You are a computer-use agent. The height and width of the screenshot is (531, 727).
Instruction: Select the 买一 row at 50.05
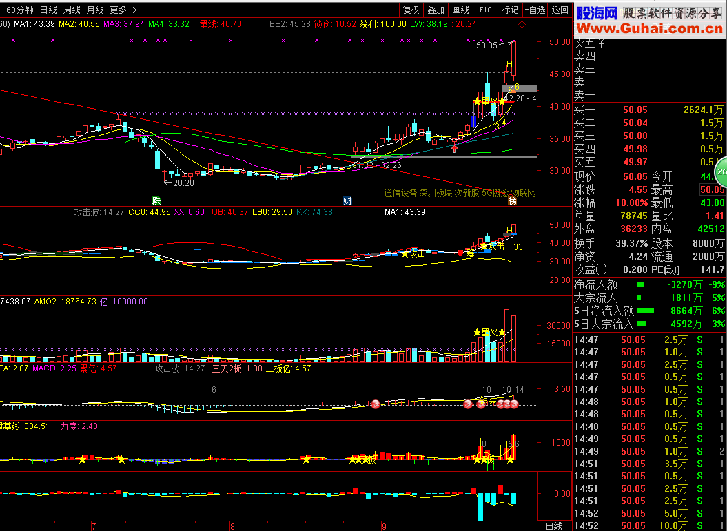(x=649, y=110)
